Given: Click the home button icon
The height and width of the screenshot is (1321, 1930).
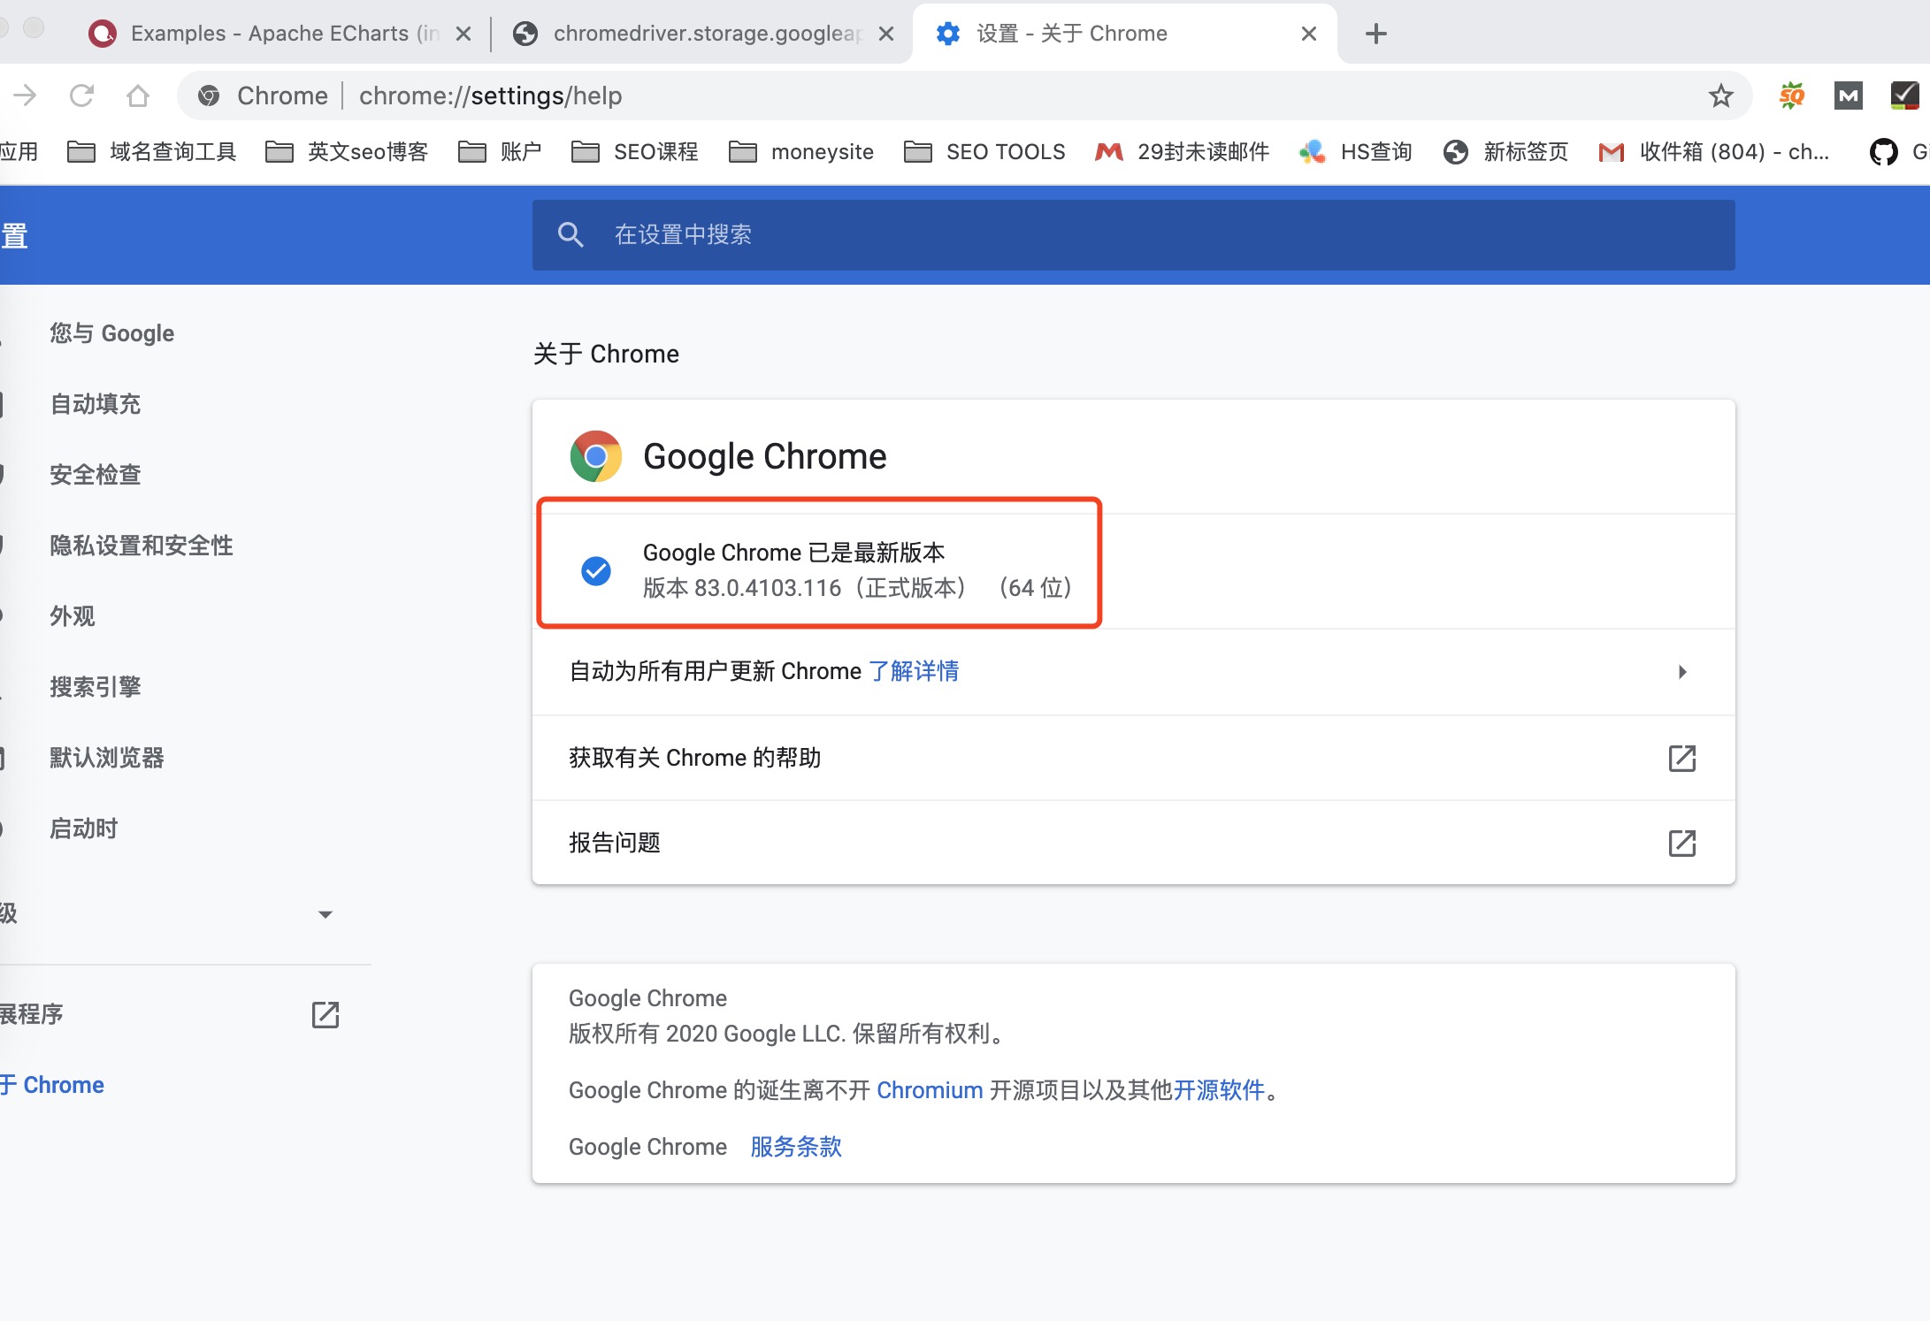Looking at the screenshot, I should 138,95.
